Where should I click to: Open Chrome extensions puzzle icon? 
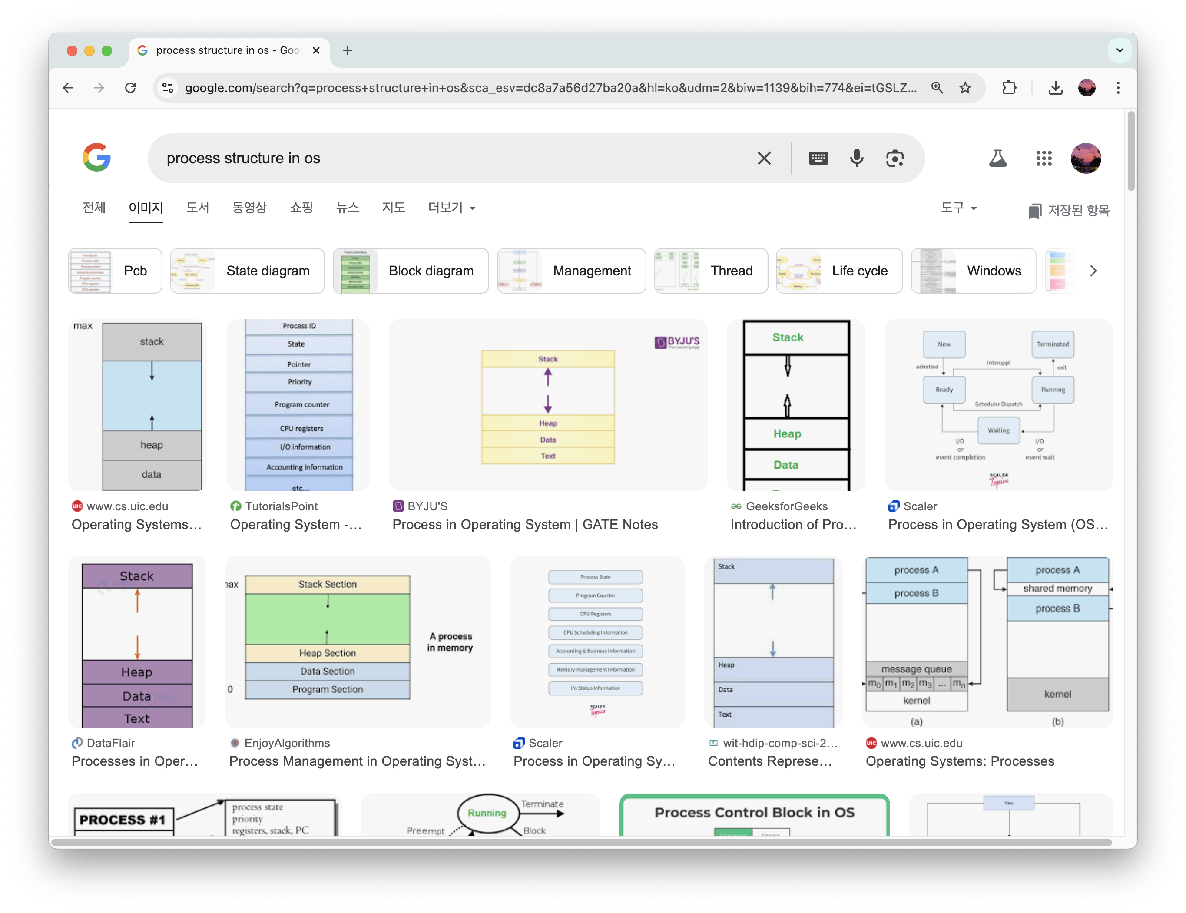(1008, 87)
